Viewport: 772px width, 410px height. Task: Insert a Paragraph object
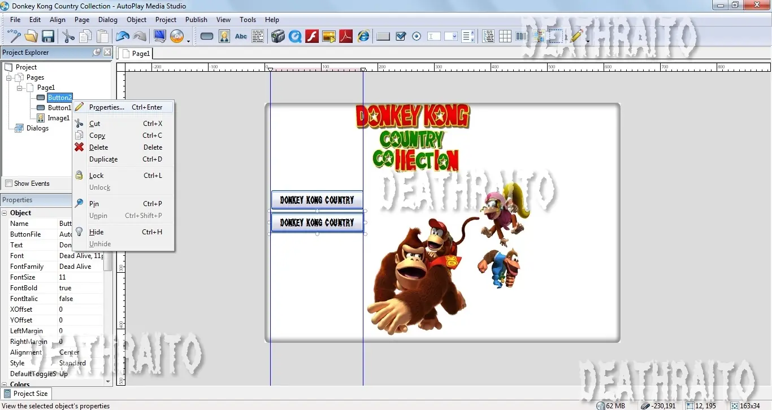pyautogui.click(x=258, y=37)
